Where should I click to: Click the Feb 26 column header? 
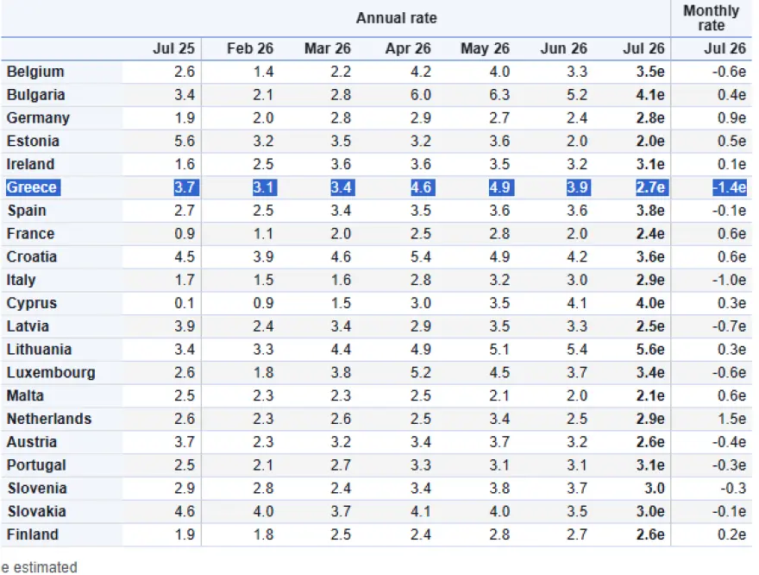[x=250, y=48]
